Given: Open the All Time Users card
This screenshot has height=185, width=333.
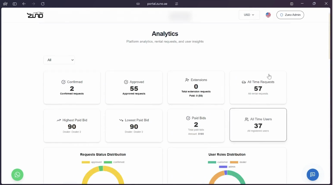Looking at the screenshot, I should point(258,125).
